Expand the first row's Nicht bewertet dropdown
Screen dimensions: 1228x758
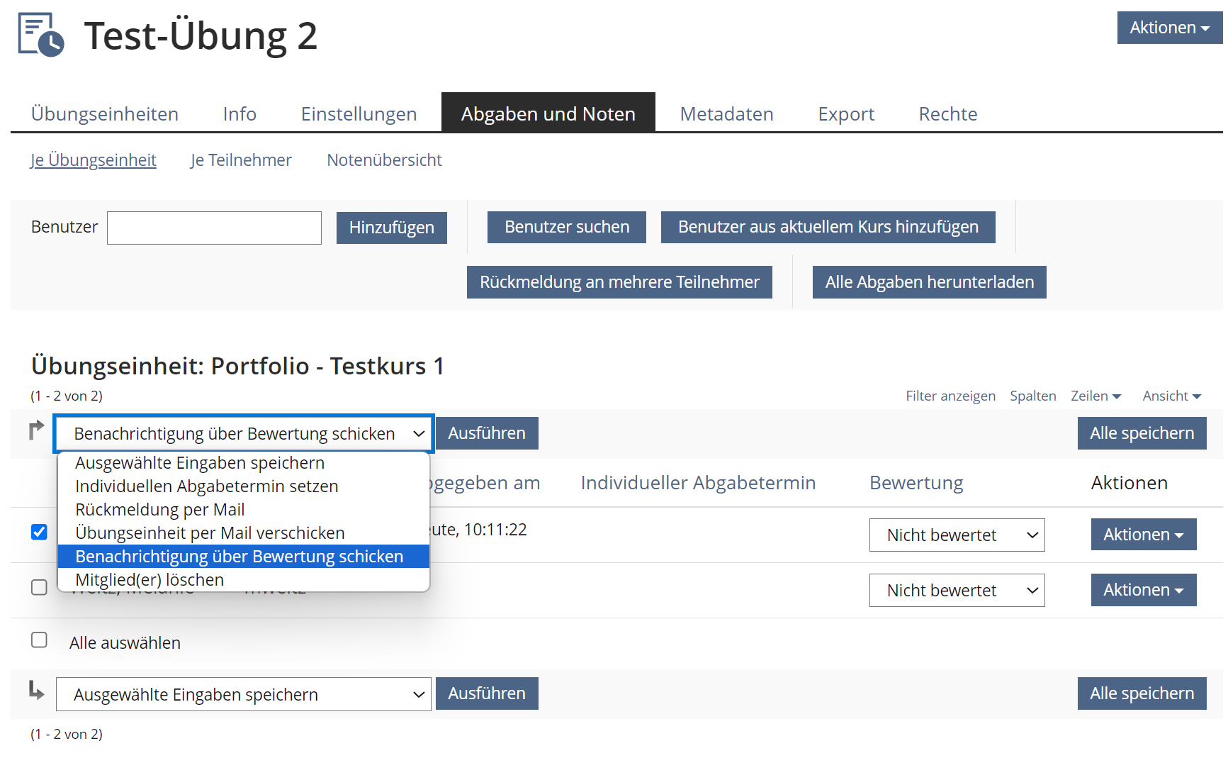[957, 535]
